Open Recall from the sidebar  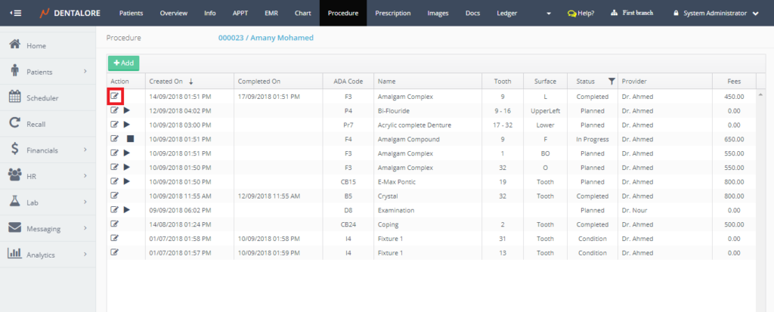(x=37, y=124)
